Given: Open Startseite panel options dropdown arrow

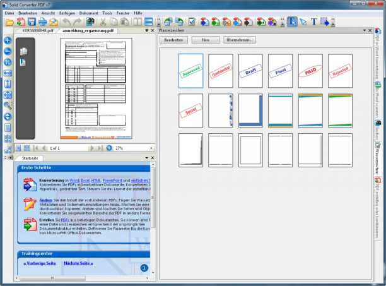Looking at the screenshot, I should pyautogui.click(x=147, y=158).
